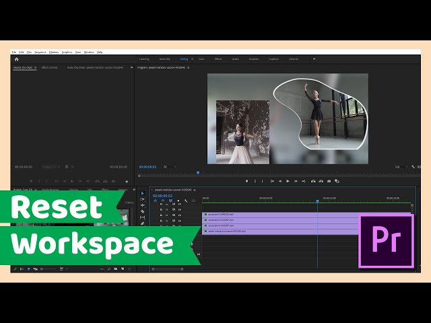Screen dimensions: 431x323
Task: Open the Window menu
Action: pos(89,52)
